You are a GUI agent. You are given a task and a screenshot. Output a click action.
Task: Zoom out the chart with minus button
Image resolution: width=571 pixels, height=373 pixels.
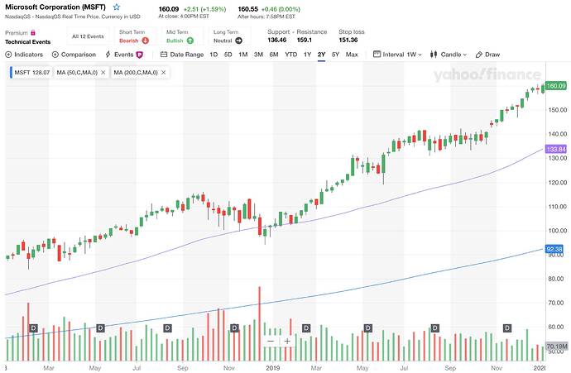point(270,341)
